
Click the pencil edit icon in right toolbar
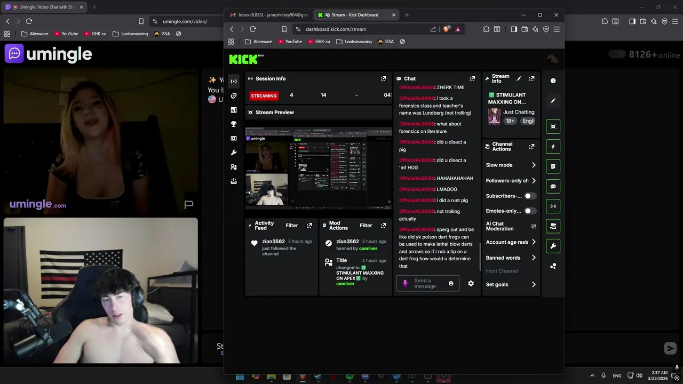(553, 100)
